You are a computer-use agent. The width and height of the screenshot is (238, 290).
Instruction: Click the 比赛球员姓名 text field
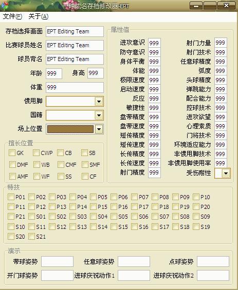point(75,45)
